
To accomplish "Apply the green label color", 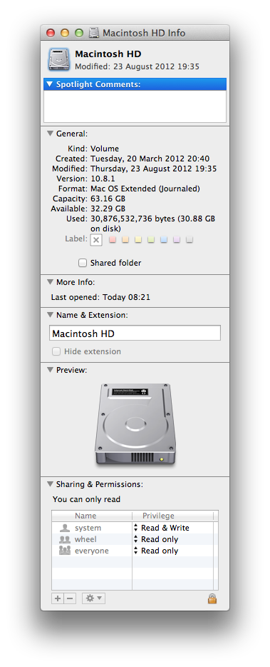I will click(151, 239).
